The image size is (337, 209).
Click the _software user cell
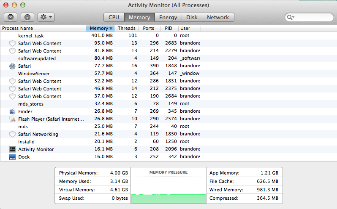(x=190, y=58)
